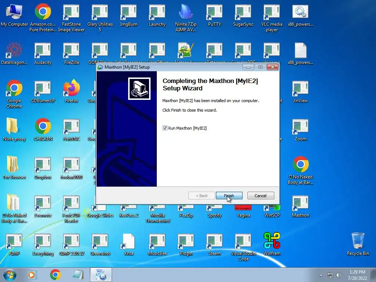Select Greenshot desktop shortcut
The image size is (376, 282).
pyautogui.click(x=100, y=244)
